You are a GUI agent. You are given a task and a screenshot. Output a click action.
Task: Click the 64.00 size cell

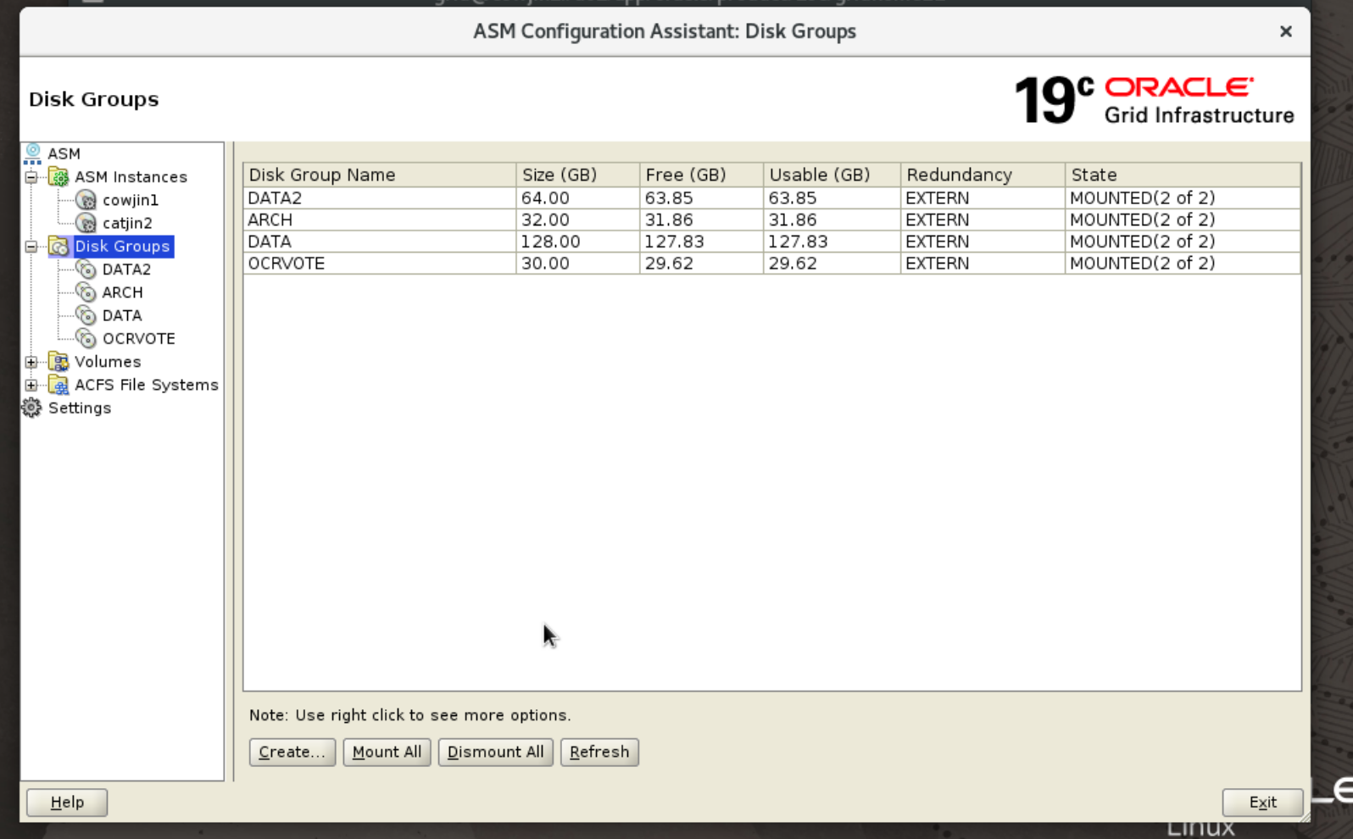coord(577,197)
